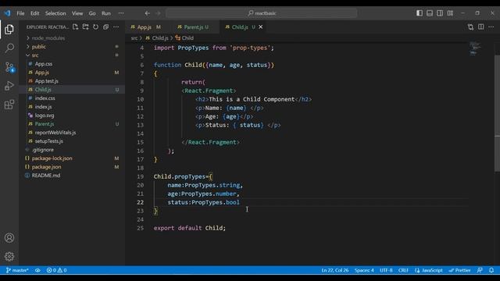Open the hidden menus ellipsis after Run
Image resolution: width=500 pixels, height=281 pixels.
[x=121, y=13]
